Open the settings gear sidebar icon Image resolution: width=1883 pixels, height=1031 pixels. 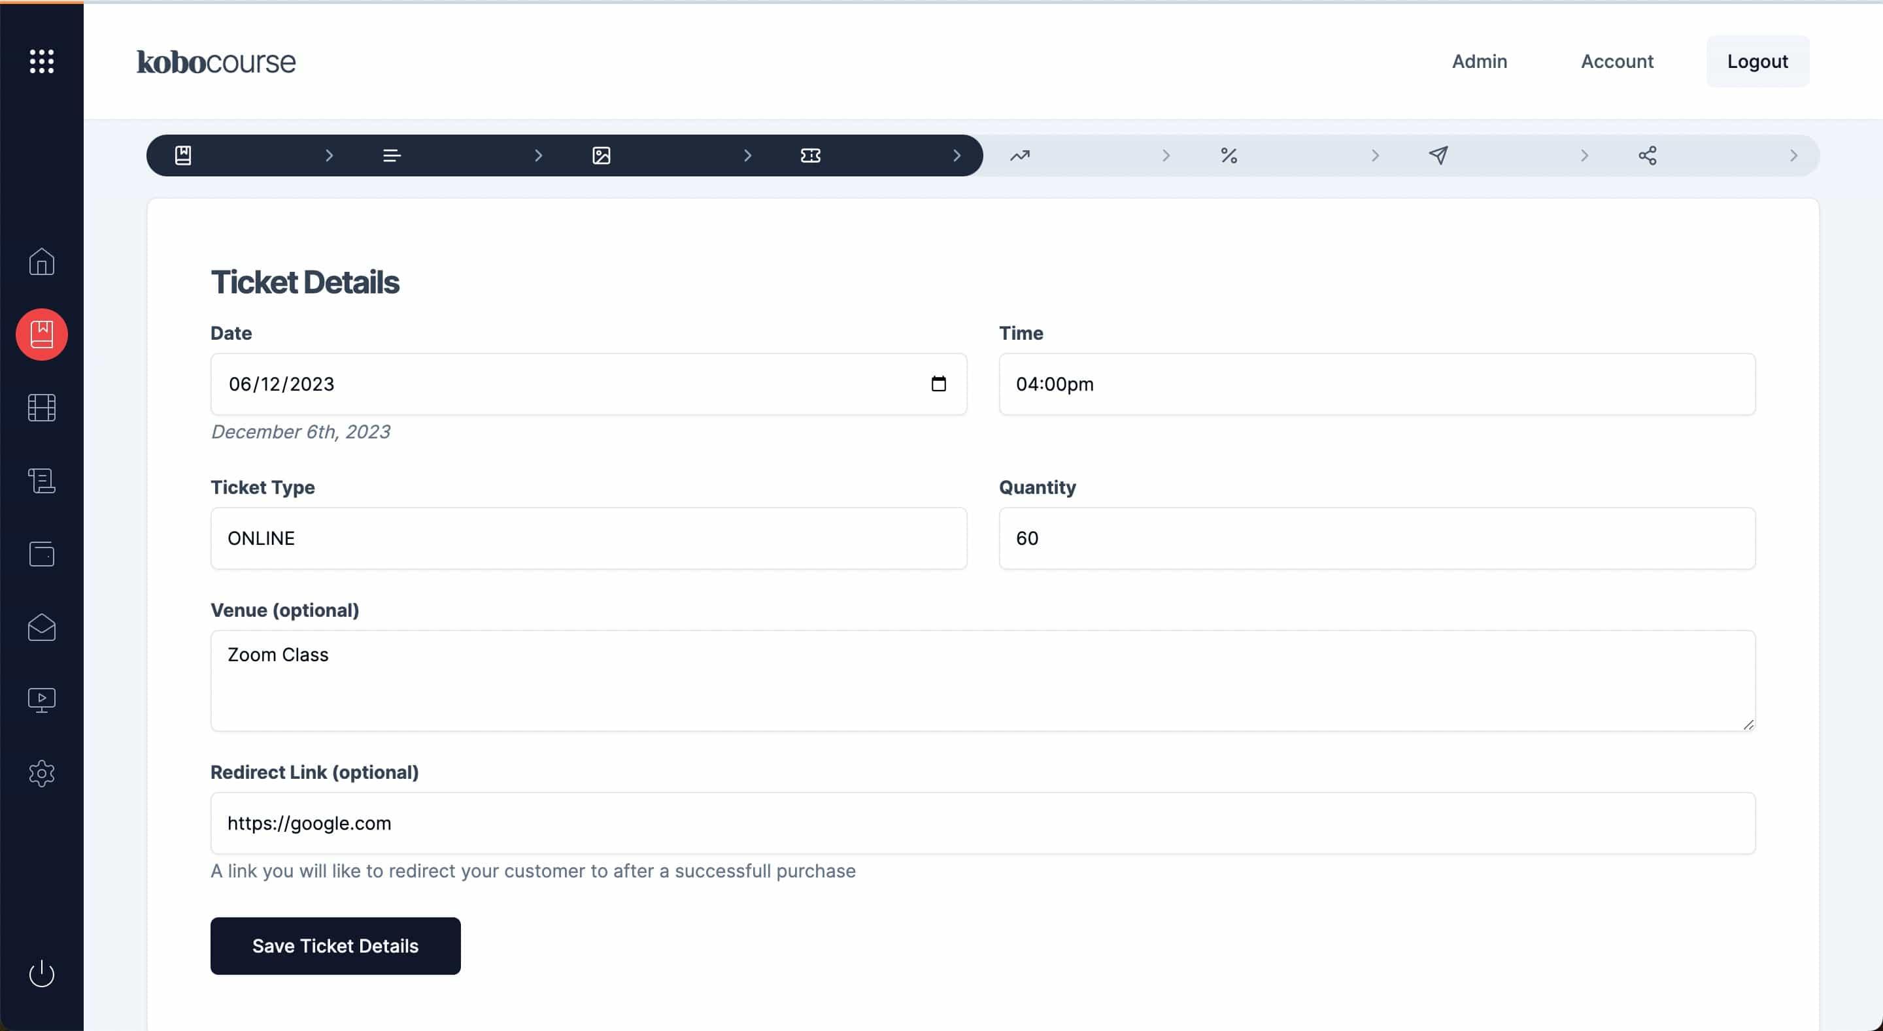point(41,774)
